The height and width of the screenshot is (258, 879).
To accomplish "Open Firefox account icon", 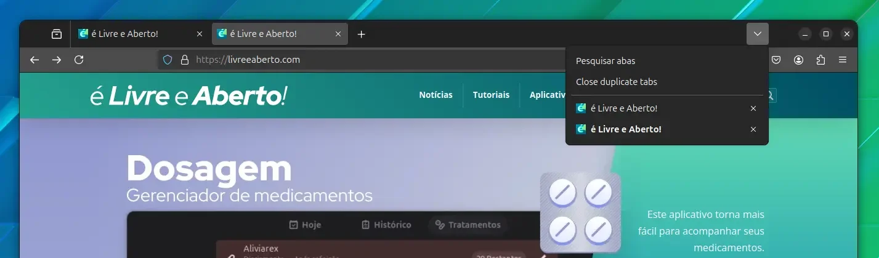I will pos(799,60).
